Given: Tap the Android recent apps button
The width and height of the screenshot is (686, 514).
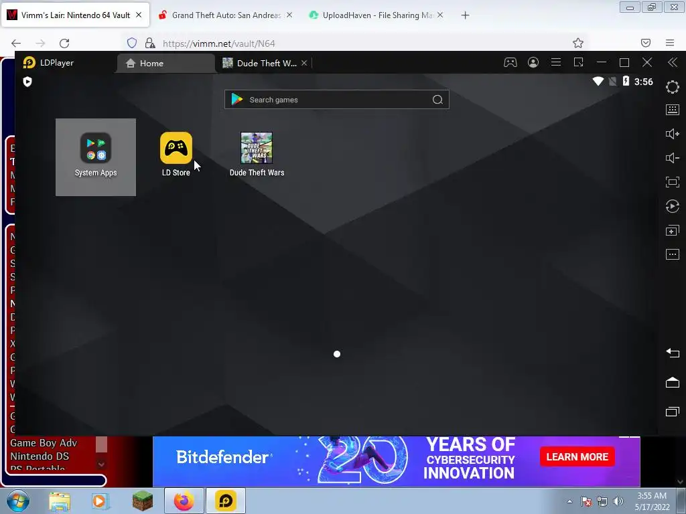Looking at the screenshot, I should point(672,412).
